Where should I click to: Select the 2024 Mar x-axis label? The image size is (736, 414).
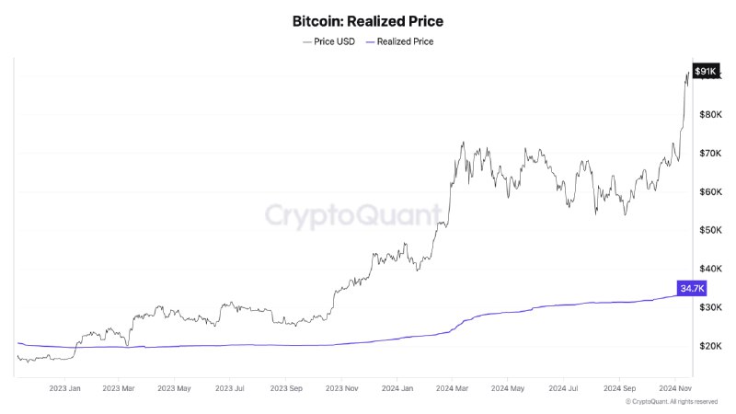(452, 388)
